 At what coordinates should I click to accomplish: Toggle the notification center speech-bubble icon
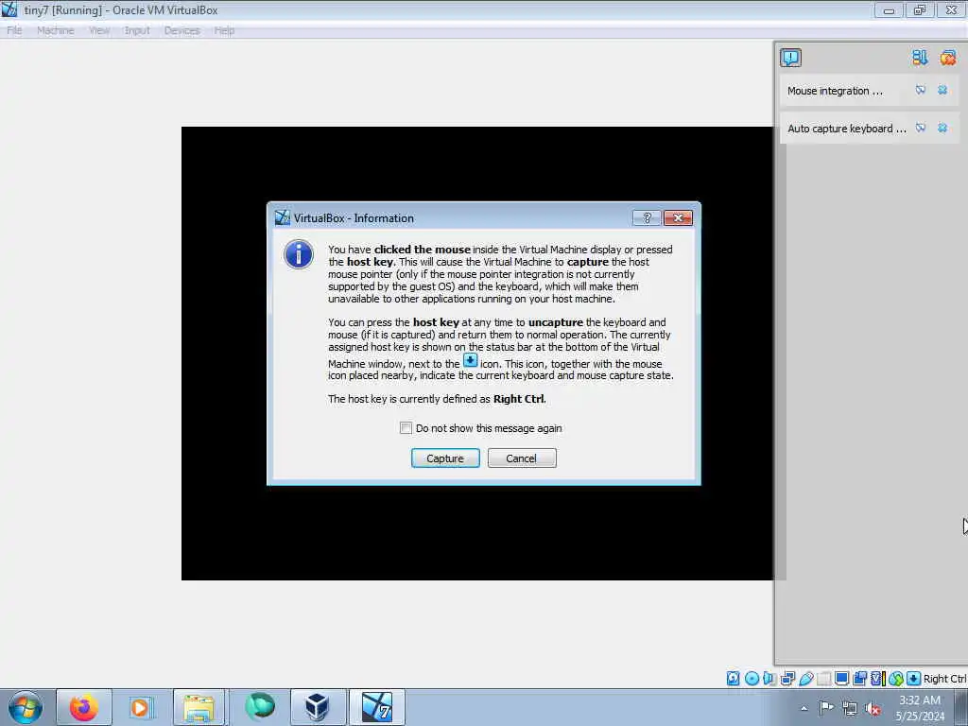click(791, 58)
